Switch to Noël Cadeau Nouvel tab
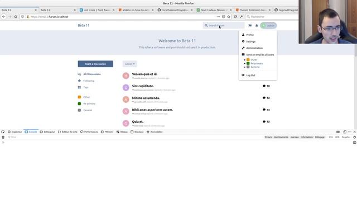The height and width of the screenshot is (200, 357). 214,10
